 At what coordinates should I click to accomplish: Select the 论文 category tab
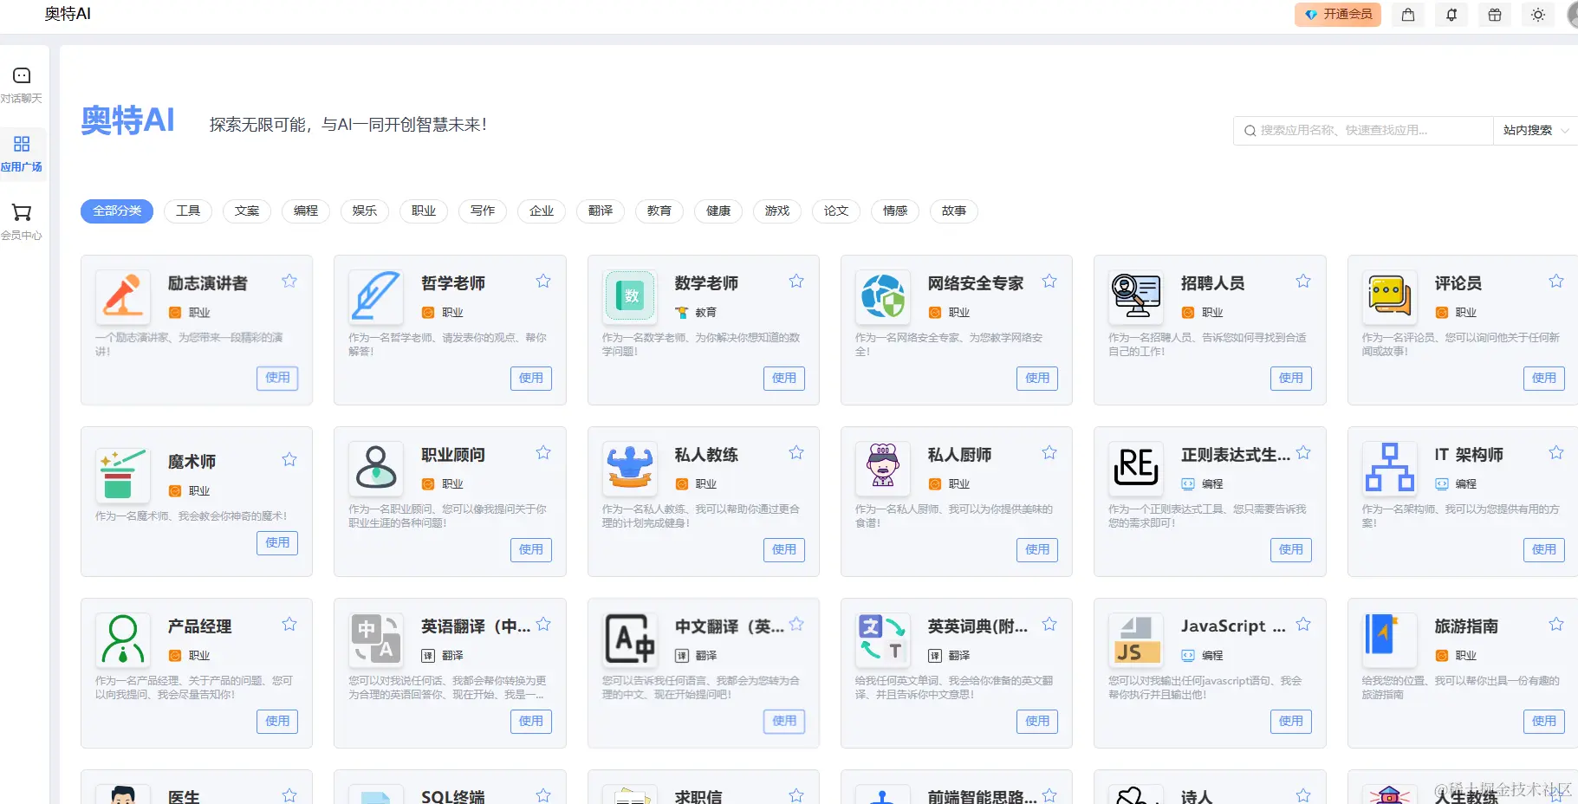[x=836, y=211]
